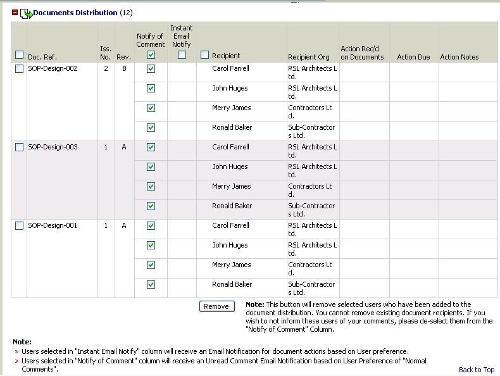
Task: Click Ronald Baker in SOP-Design-001 rows
Action: 232,284
